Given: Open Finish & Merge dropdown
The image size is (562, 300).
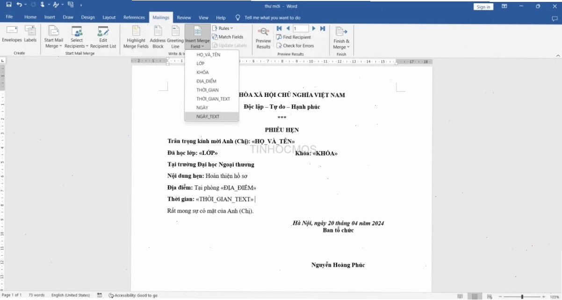Looking at the screenshot, I should click(x=341, y=37).
